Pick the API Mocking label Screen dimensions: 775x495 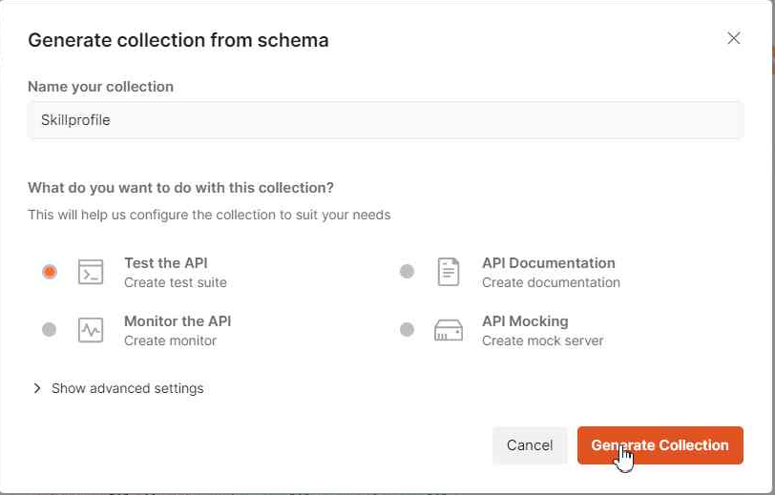tap(525, 321)
